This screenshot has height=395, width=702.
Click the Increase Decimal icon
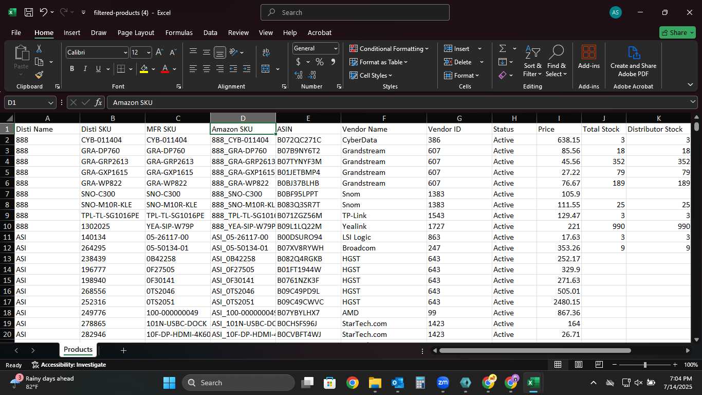[299, 75]
